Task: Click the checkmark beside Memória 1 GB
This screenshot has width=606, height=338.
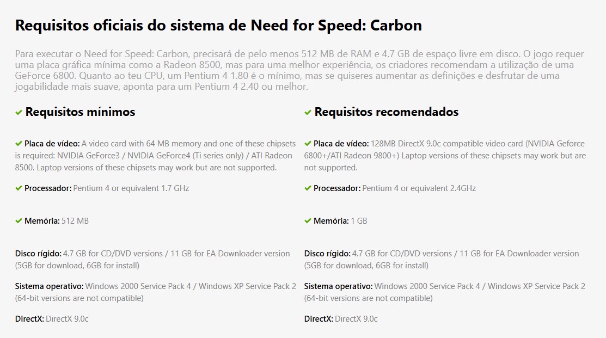Action: click(x=308, y=221)
